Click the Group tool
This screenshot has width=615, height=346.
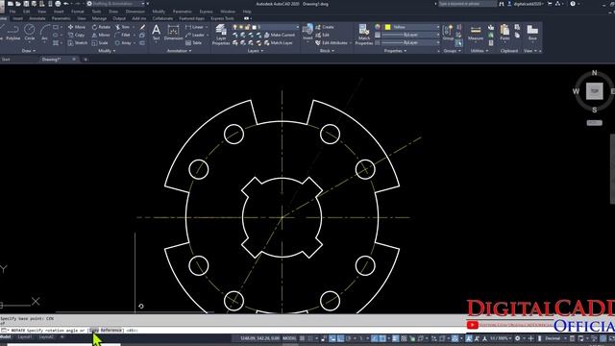pos(448,33)
